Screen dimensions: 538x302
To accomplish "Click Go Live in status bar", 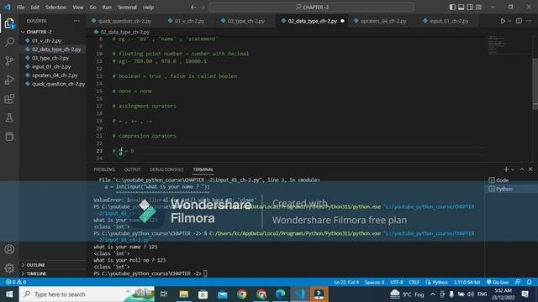I will pos(497,282).
